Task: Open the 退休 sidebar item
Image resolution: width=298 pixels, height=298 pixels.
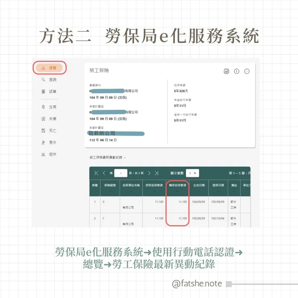Action: pyautogui.click(x=49, y=154)
